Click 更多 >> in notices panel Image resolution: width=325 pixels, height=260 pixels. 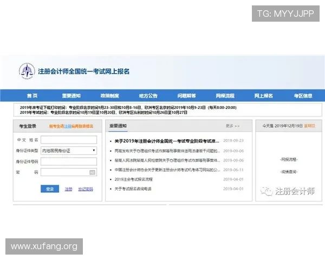click(232, 126)
